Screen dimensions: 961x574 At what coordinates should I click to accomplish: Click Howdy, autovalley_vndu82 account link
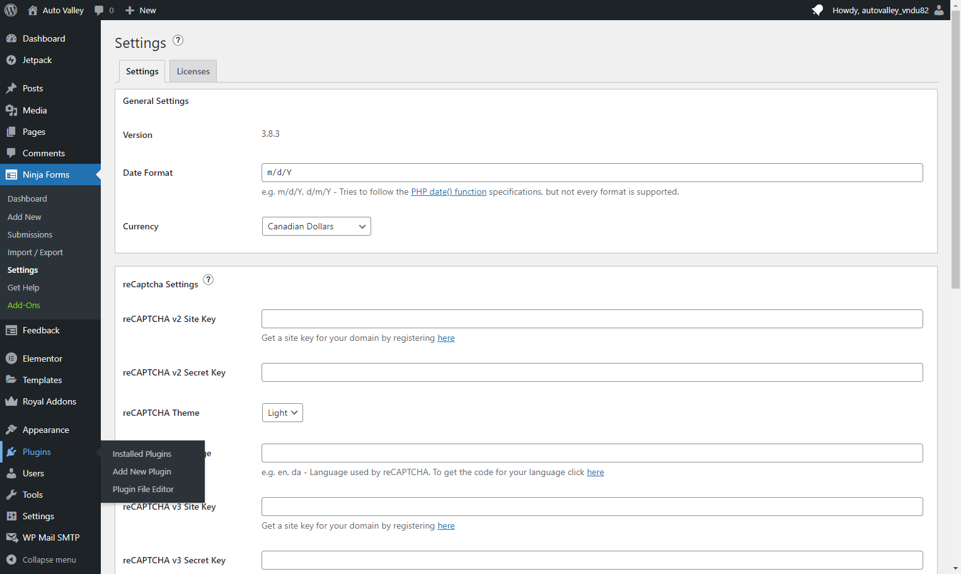(x=880, y=10)
